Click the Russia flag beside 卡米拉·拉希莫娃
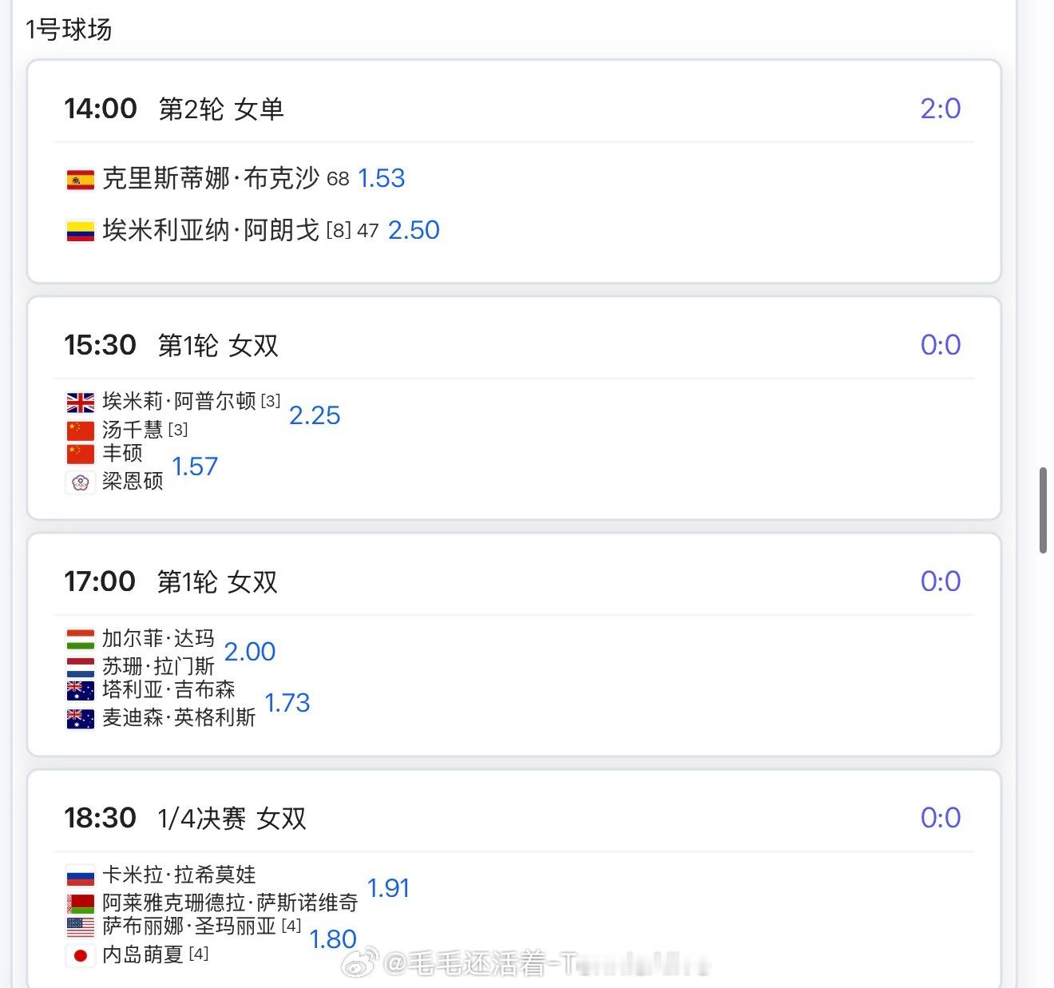The width and height of the screenshot is (1054, 988). click(x=80, y=875)
